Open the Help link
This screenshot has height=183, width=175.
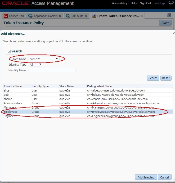point(133,3)
